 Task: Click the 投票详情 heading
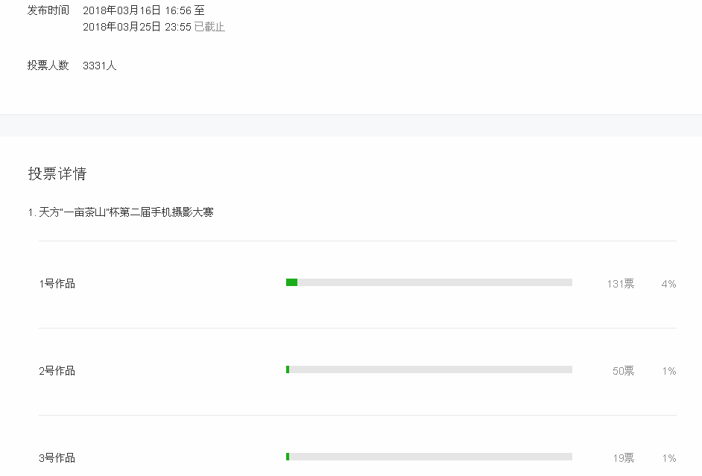[57, 174]
